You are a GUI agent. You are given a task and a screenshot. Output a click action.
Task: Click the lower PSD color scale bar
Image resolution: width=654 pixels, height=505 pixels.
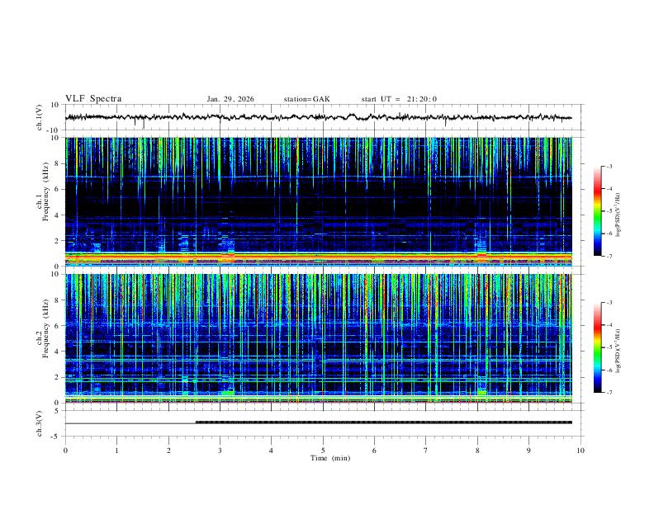tap(597, 347)
